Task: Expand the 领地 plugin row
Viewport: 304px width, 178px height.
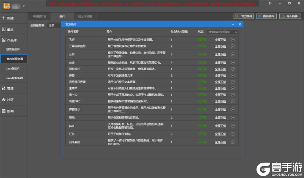Action: click(233, 118)
